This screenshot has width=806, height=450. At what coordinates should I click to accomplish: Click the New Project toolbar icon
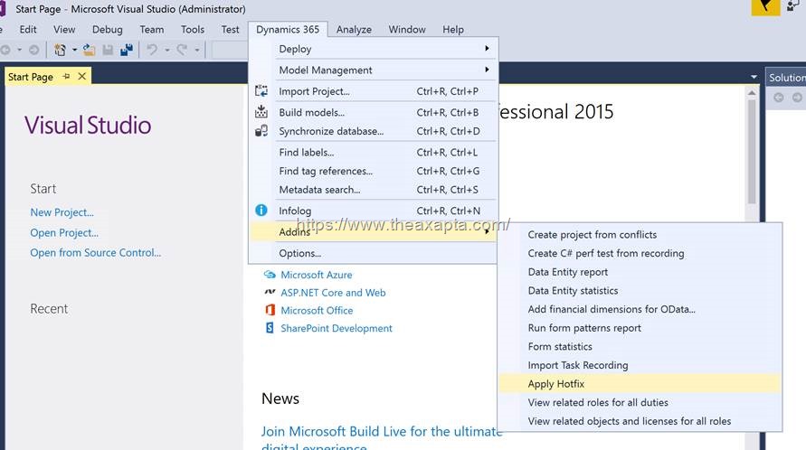tap(60, 50)
